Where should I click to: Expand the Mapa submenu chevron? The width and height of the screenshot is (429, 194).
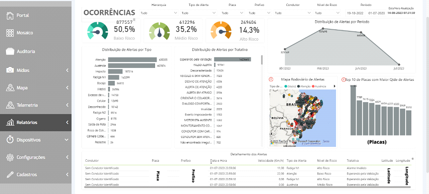point(67,88)
